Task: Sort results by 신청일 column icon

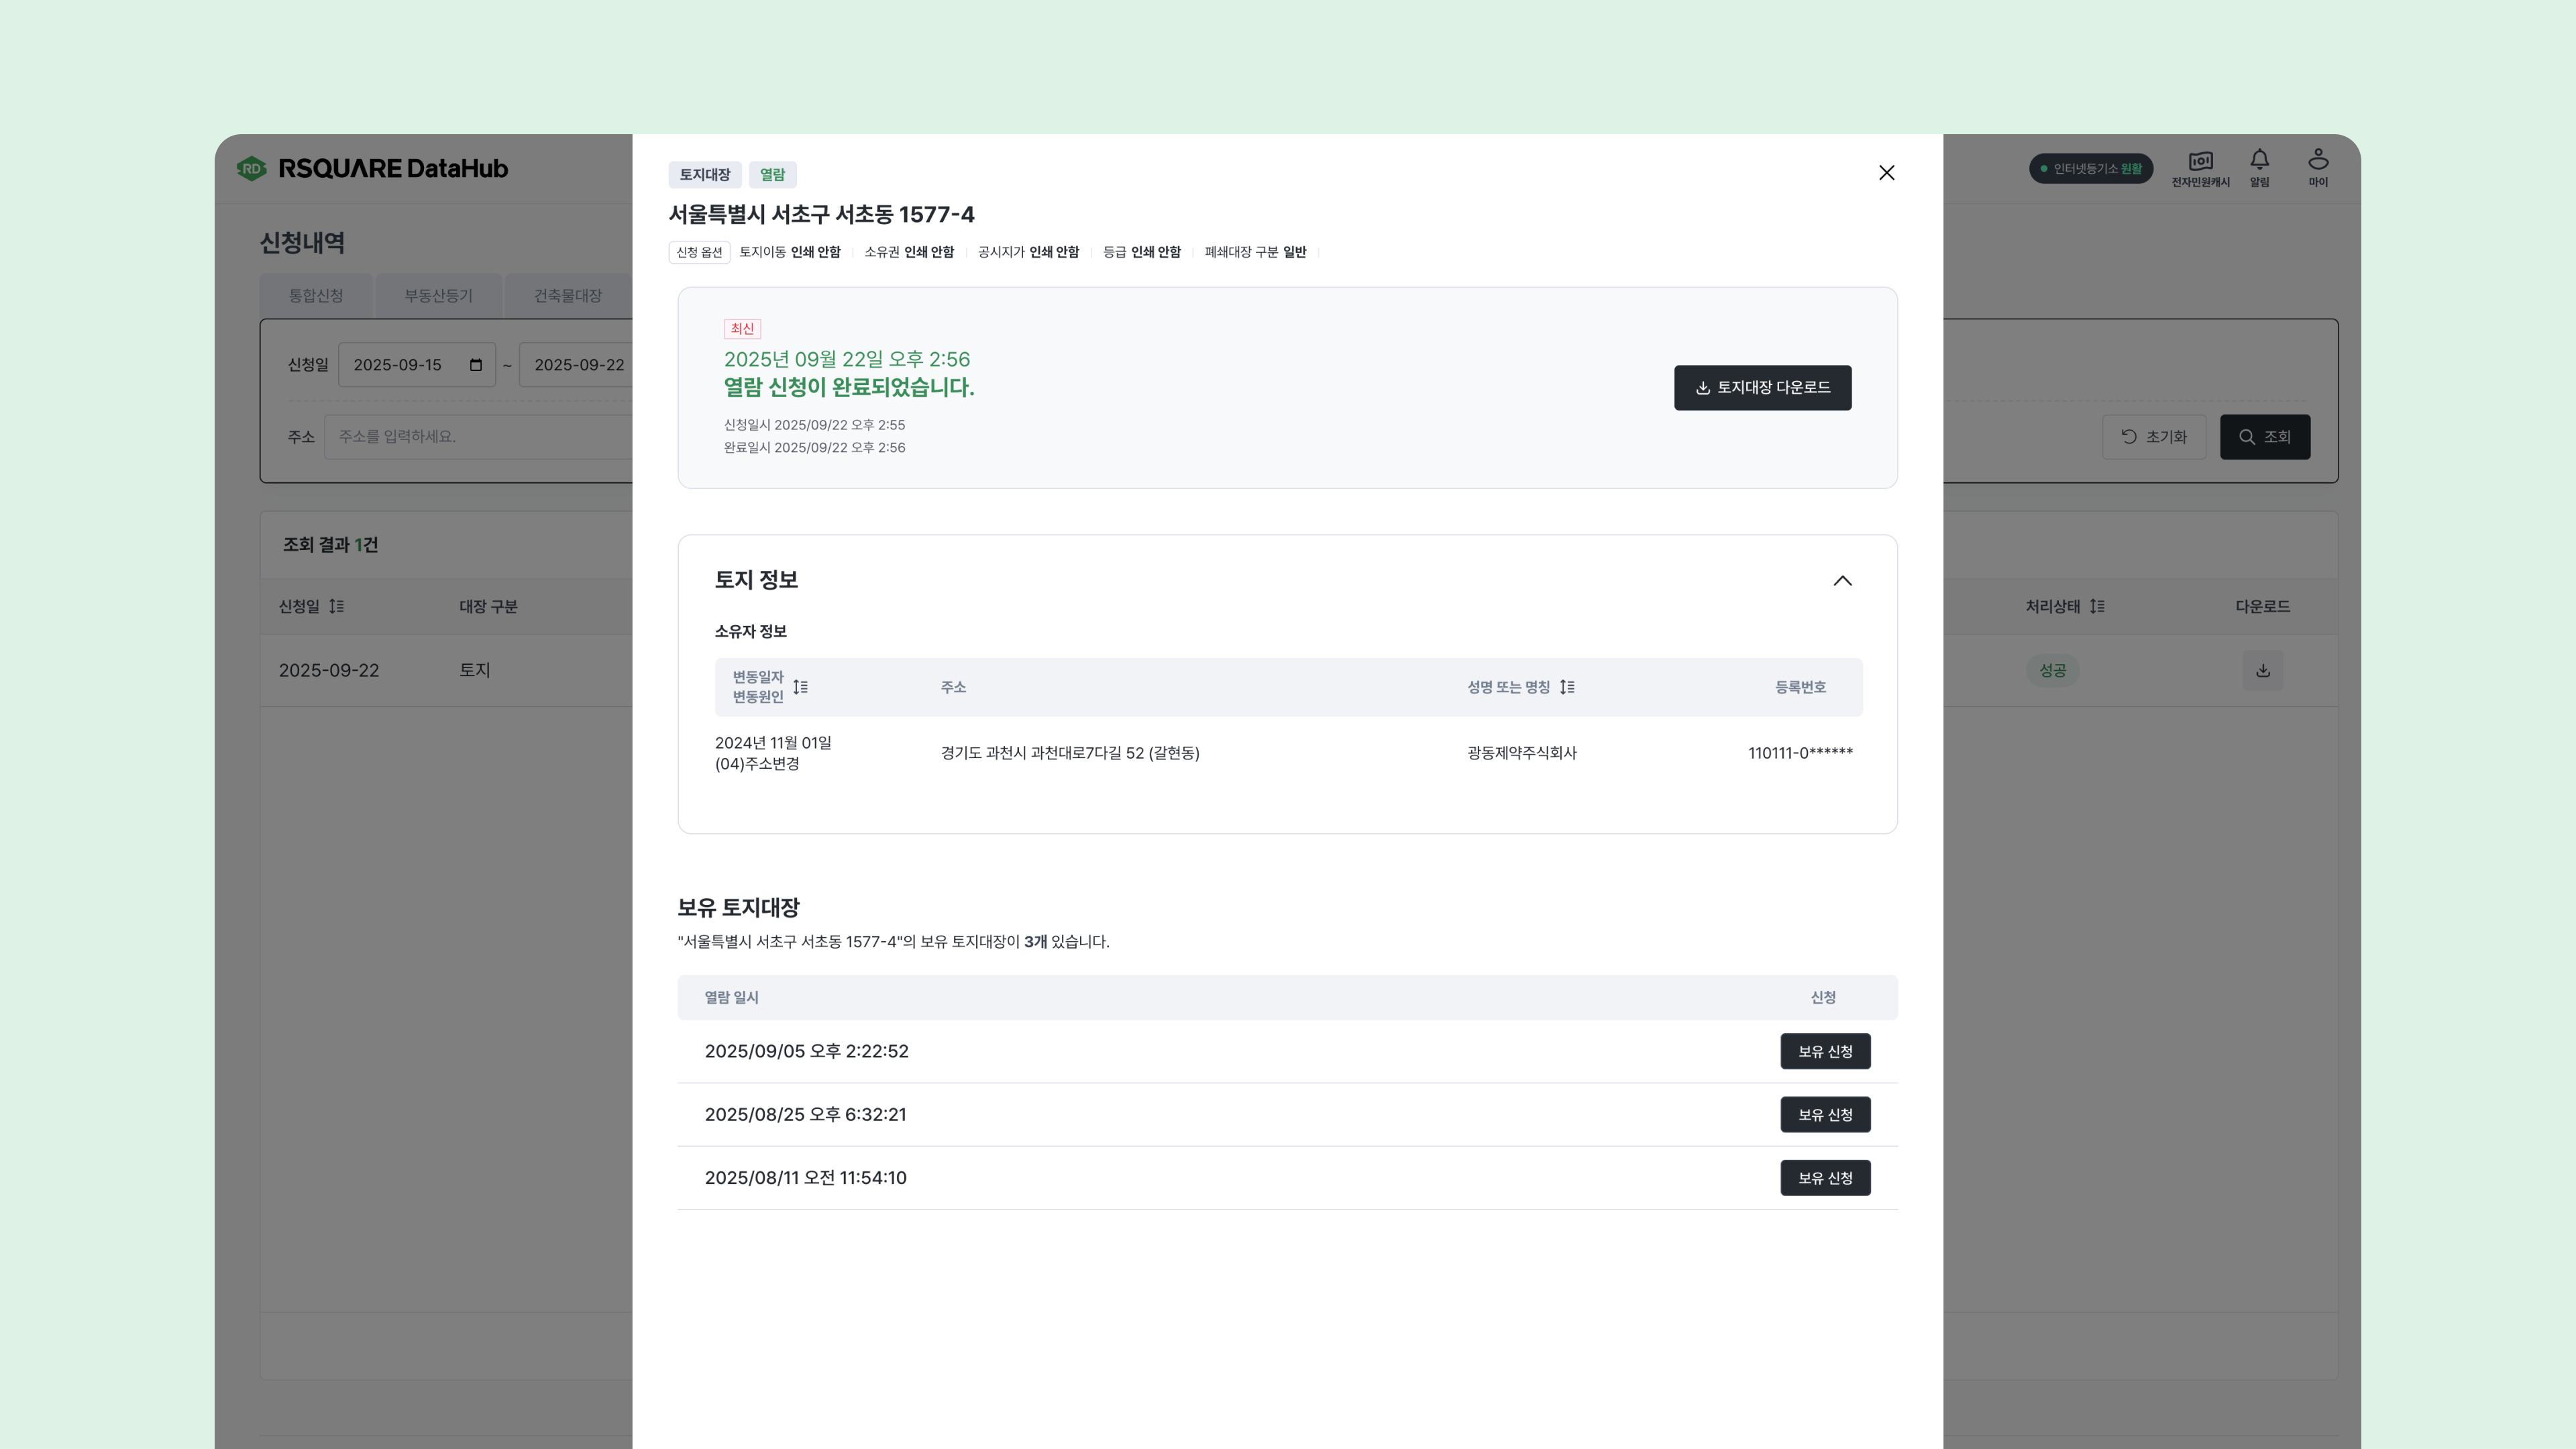Action: point(336,606)
